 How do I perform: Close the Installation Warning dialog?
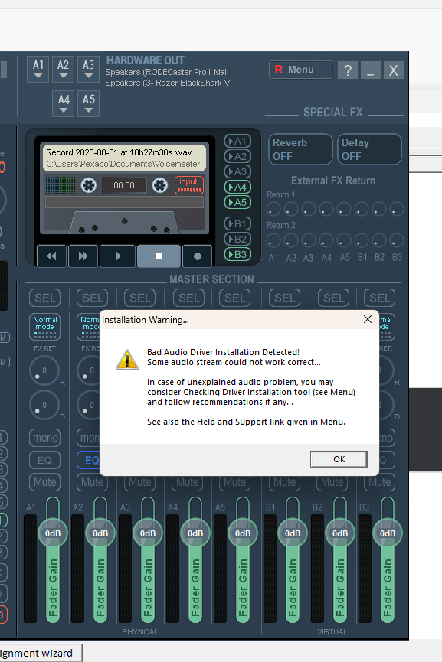click(x=368, y=320)
